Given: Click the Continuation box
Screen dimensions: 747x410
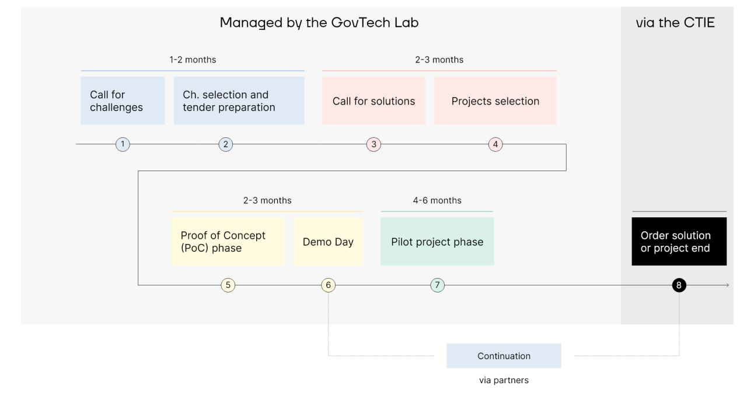Looking at the screenshot, I should tap(504, 356).
